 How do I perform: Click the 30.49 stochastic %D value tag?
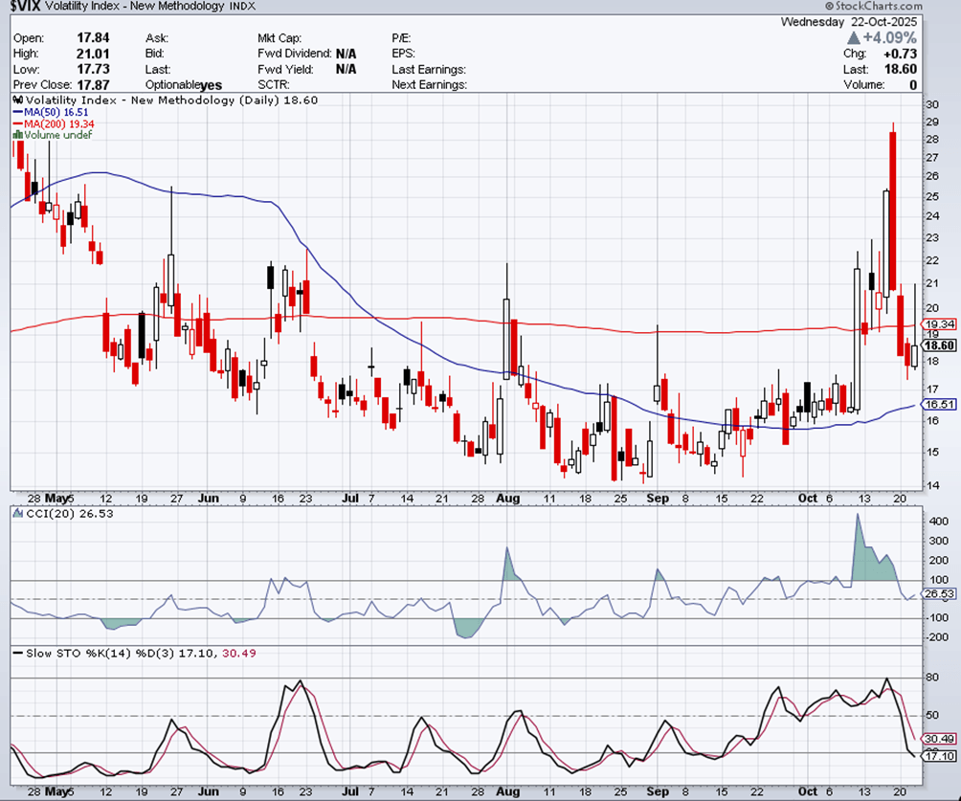pos(941,739)
